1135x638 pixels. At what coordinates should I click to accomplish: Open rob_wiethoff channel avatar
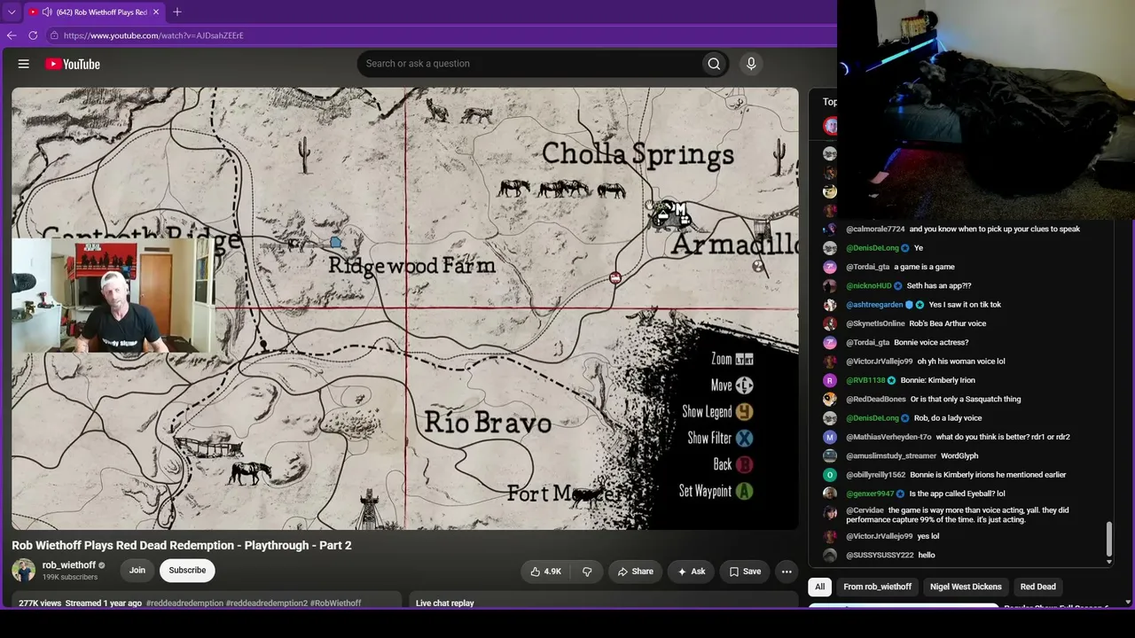click(24, 570)
